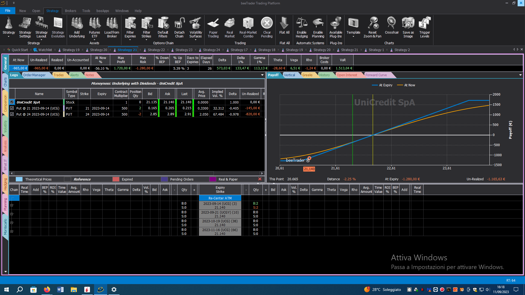Screen dimensions: 525x295
Task: Open the Payoff panel dropdown arrow
Action: pos(520,75)
